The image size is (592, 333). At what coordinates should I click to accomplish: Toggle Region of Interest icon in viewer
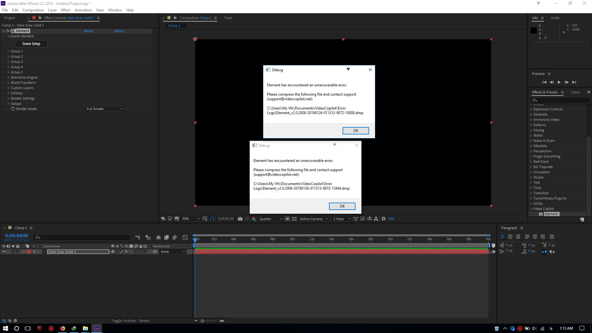(x=287, y=219)
